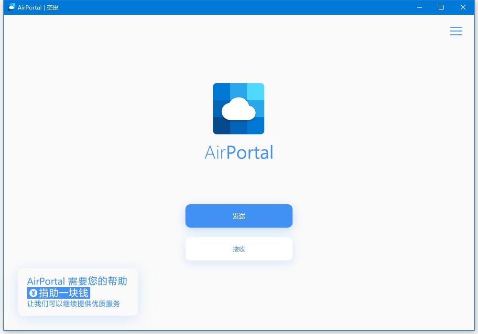
Task: Maximize the AirPortal window
Action: coord(441,7)
